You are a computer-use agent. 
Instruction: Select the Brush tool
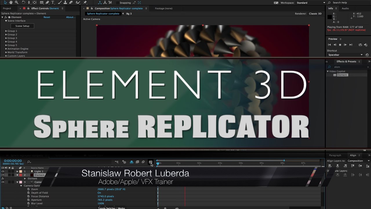tap(60, 3)
